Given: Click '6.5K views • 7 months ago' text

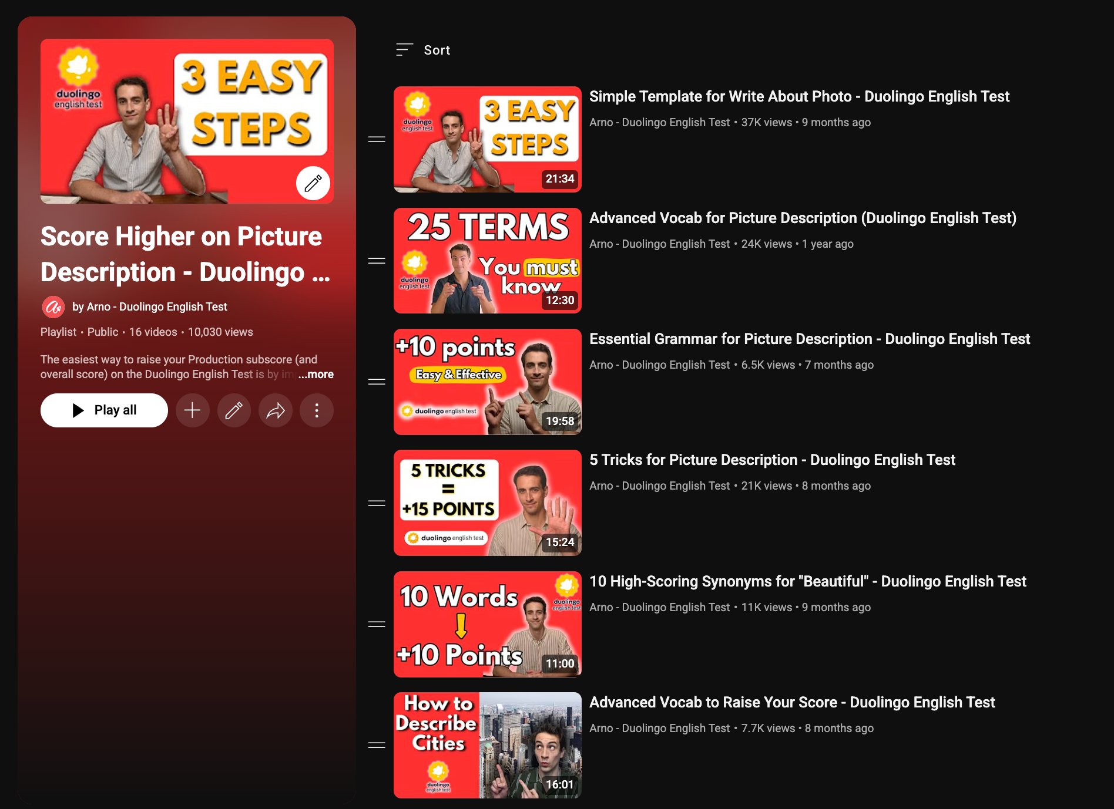Looking at the screenshot, I should [x=807, y=365].
